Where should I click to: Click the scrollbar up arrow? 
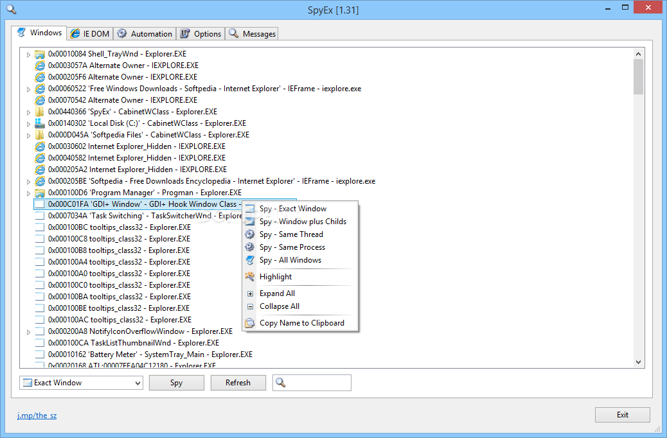(x=638, y=54)
